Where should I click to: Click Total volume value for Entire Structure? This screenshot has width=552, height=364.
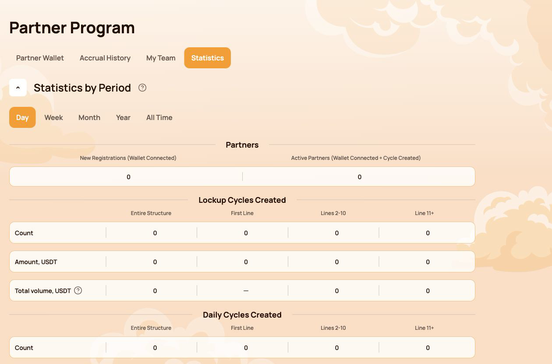coord(155,291)
